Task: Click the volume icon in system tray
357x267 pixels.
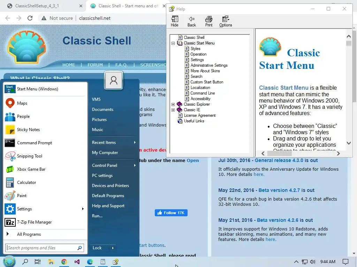Action: click(313, 262)
